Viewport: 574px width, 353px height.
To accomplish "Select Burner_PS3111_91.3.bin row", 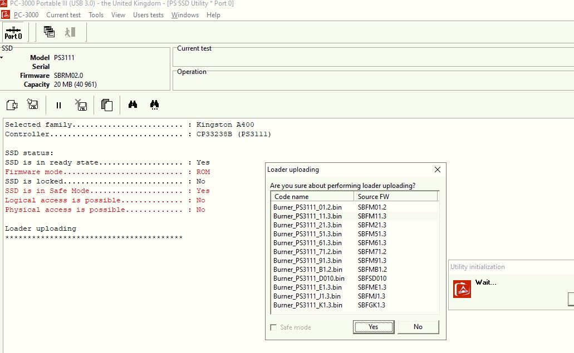I will [355, 261].
